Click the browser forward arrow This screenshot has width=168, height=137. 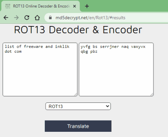pos(16,18)
